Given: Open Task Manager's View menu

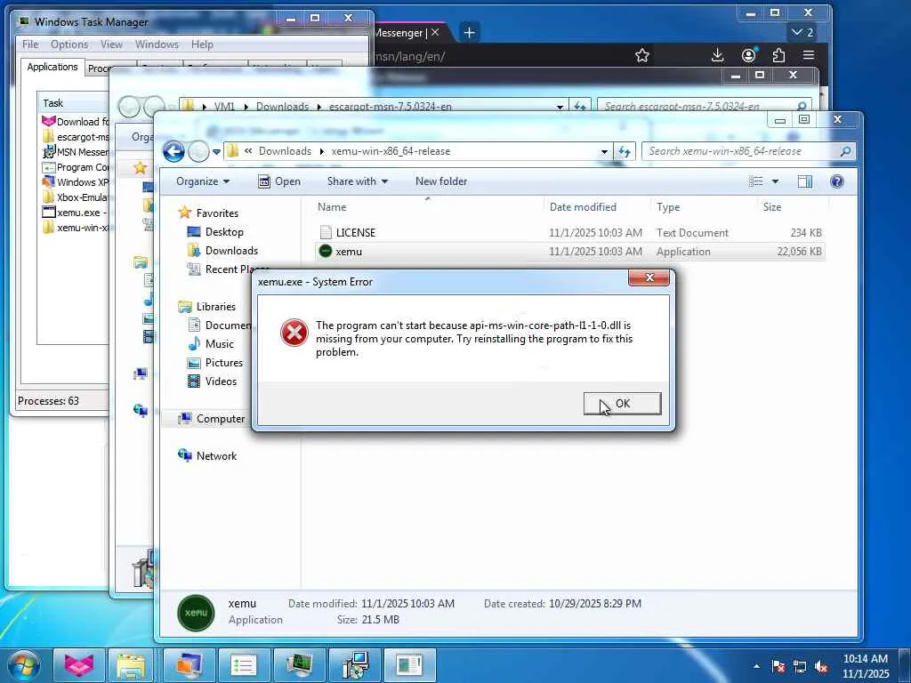Looking at the screenshot, I should coord(111,44).
